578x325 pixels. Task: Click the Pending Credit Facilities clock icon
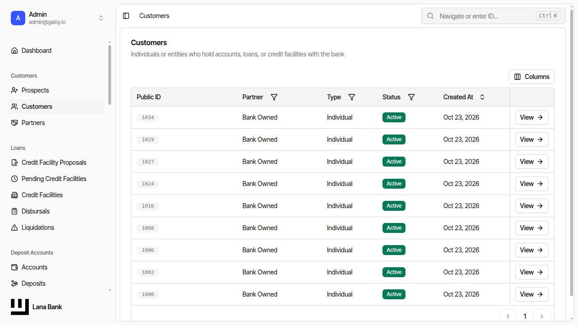click(14, 179)
